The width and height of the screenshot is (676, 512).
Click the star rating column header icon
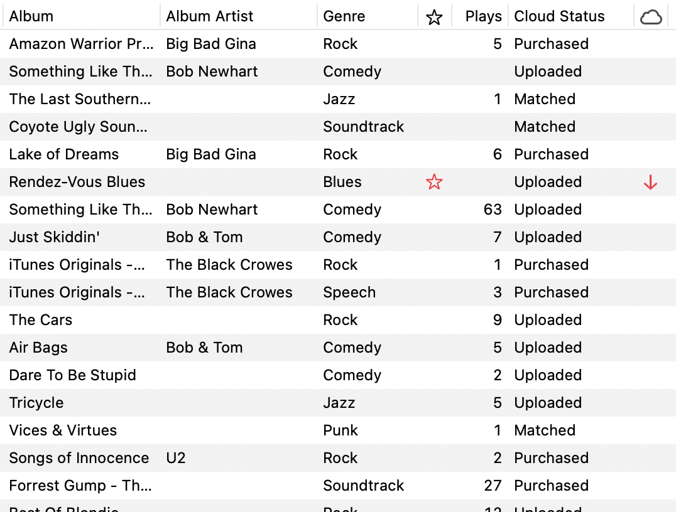(434, 17)
